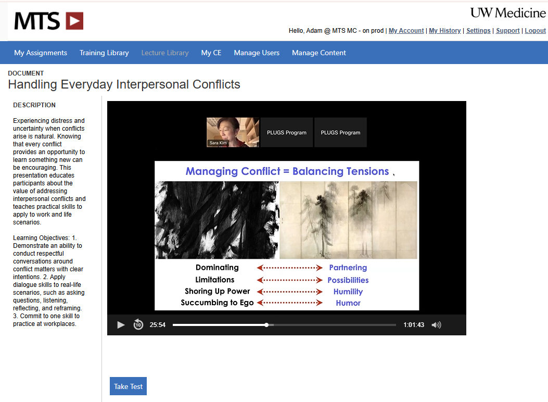Image resolution: width=548 pixels, height=402 pixels.
Task: Rewind the video 10 seconds
Action: [x=138, y=325]
